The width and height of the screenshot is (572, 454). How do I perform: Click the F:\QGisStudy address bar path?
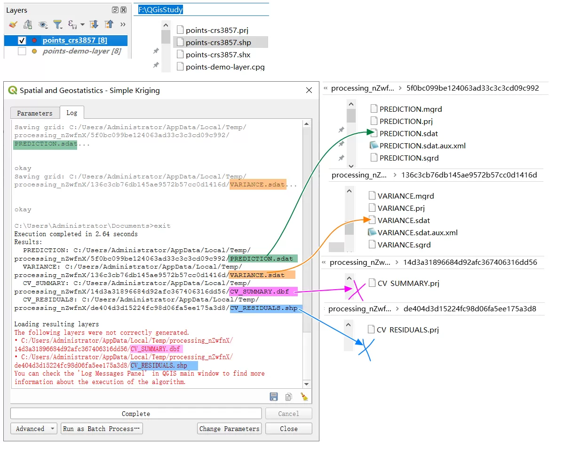pos(160,9)
